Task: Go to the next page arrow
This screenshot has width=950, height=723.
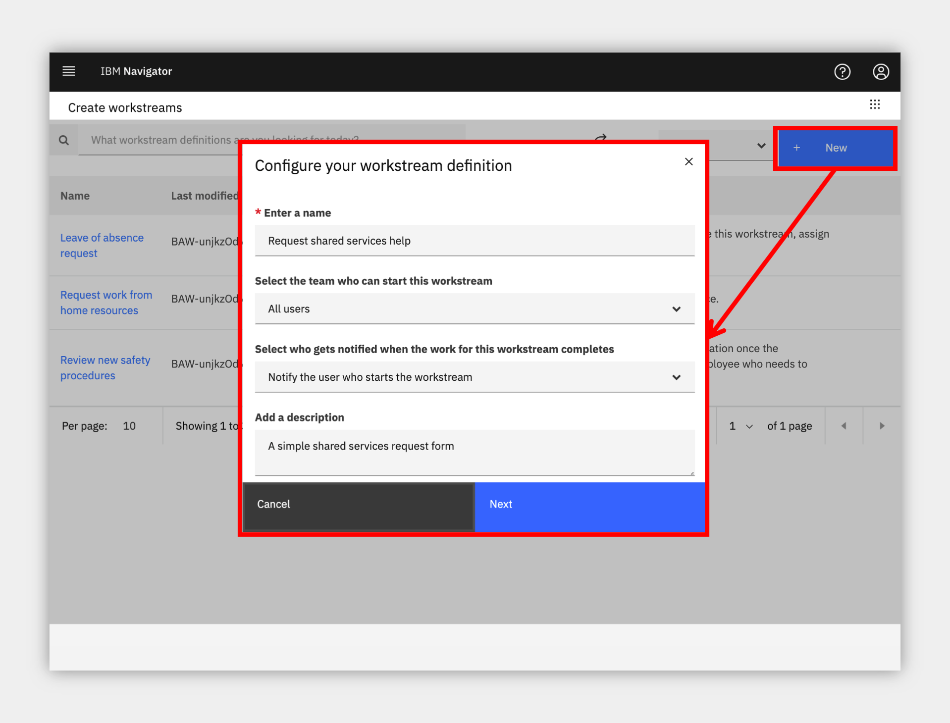Action: (882, 426)
